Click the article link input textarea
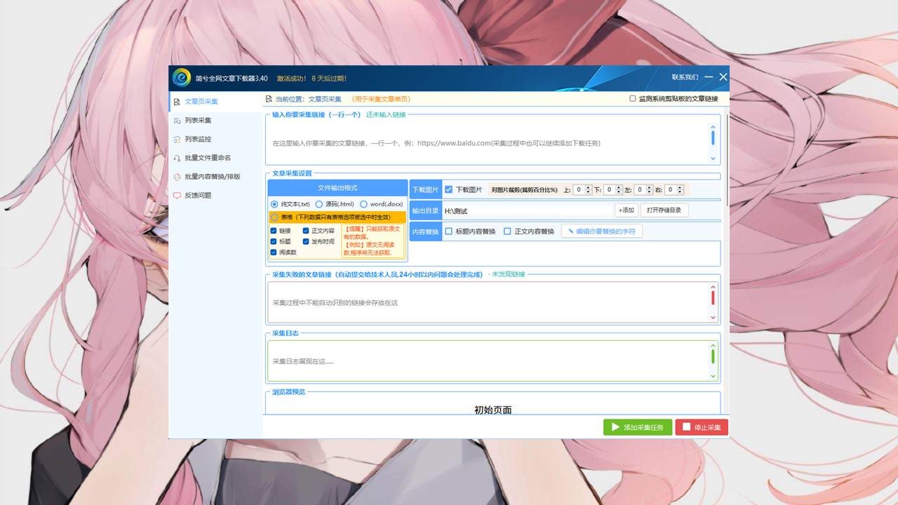This screenshot has height=505, width=898. (487, 143)
